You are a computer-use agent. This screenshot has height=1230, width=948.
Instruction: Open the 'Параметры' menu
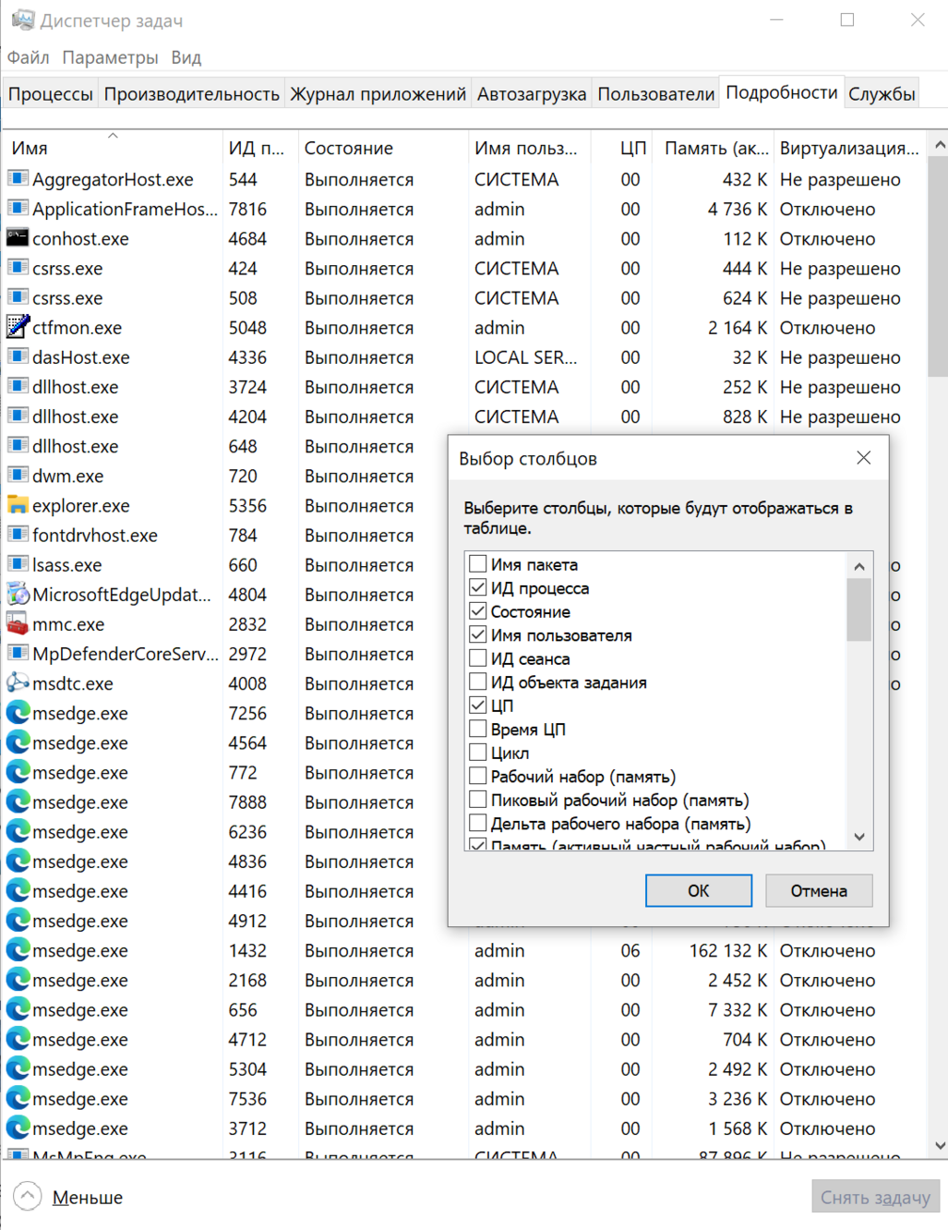coord(110,57)
